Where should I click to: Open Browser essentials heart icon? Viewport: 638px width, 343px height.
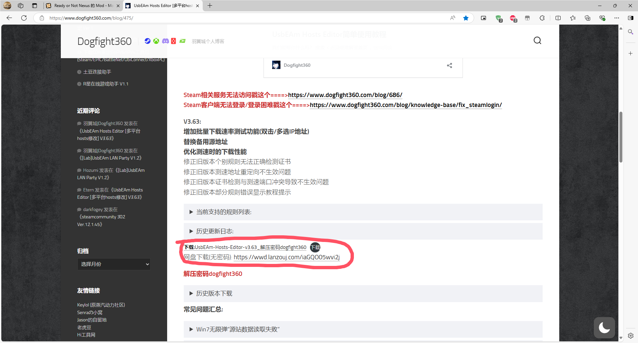602,18
